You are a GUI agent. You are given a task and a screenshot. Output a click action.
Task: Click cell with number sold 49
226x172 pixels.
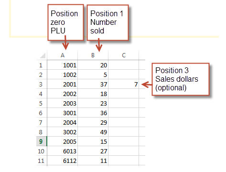point(93,132)
